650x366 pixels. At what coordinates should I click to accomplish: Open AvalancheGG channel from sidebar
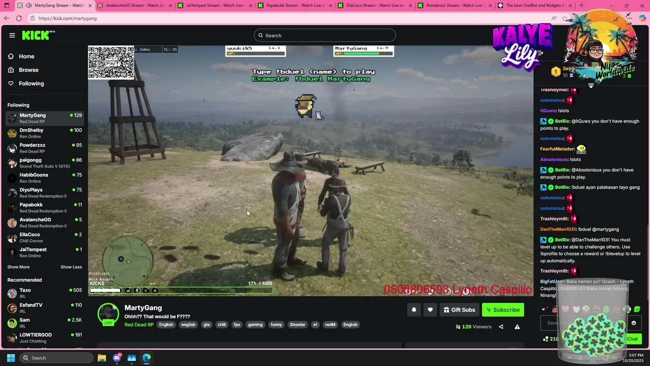(x=44, y=222)
